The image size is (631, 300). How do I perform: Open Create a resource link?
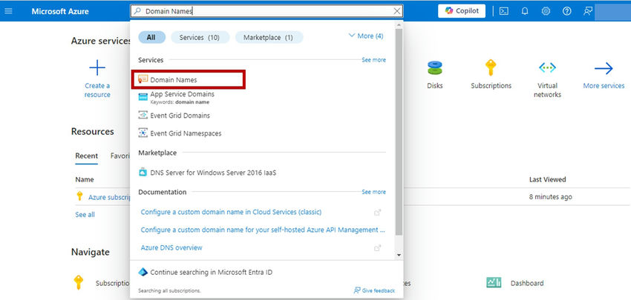click(x=97, y=90)
